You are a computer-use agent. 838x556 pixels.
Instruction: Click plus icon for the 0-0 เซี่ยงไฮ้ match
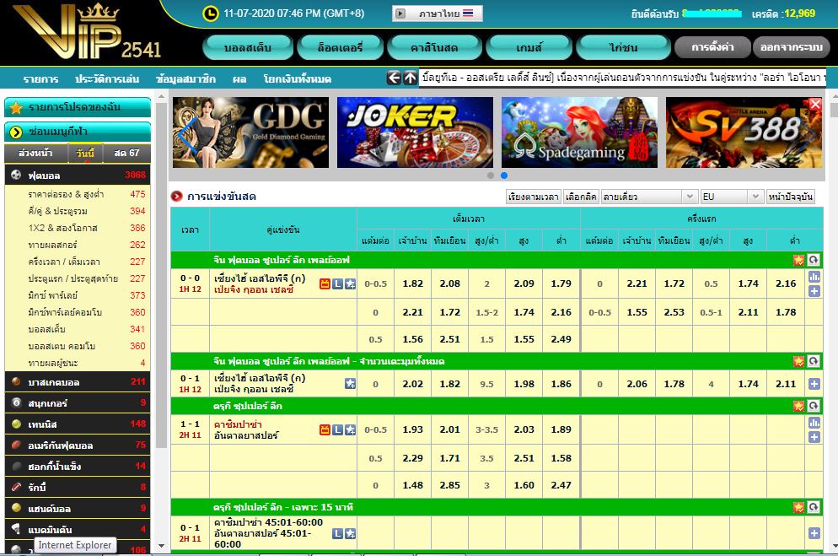(814, 291)
